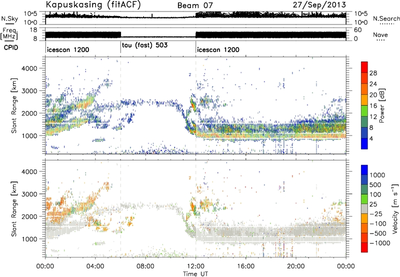Click the '-500' value on the Velocity scale

tap(377, 233)
